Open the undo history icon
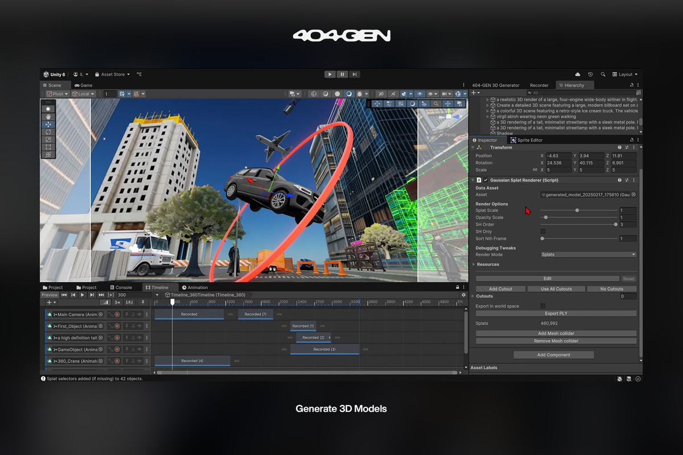The height and width of the screenshot is (455, 683). click(590, 75)
